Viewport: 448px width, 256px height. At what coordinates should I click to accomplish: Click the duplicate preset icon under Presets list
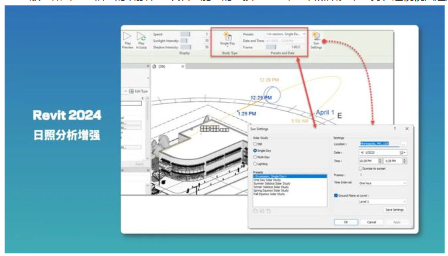[x=255, y=211]
